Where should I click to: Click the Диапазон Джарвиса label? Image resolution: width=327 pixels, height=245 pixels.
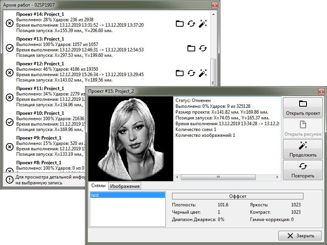click(x=194, y=219)
